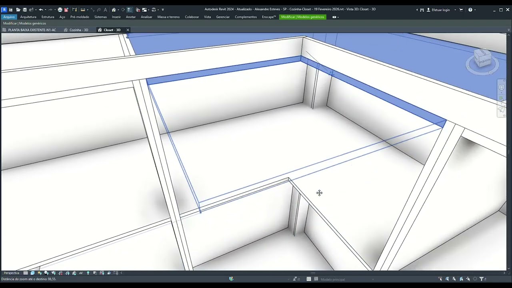Open the Revit application home icon

pyautogui.click(x=4, y=10)
